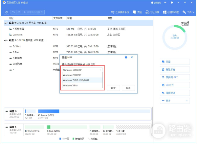197x144 pixels.
Task: Click 4K 对齐 in right panel
Action: tap(175, 85)
